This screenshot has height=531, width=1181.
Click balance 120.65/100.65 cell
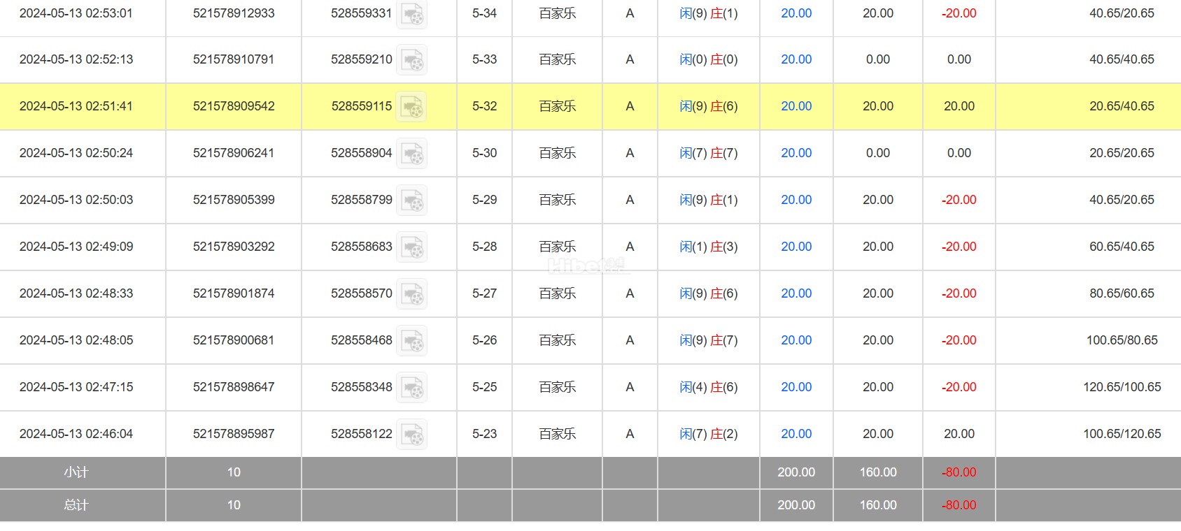click(x=1122, y=387)
